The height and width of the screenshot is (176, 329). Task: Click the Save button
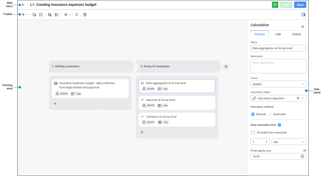[300, 5]
